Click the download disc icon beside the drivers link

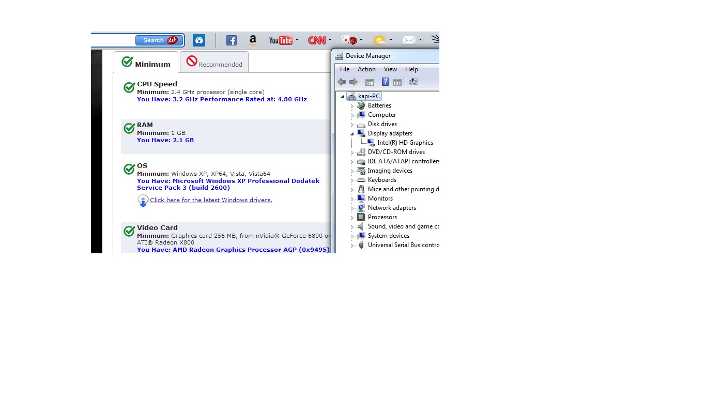(143, 201)
